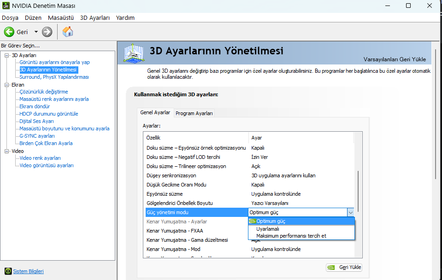Click the Geri Yükle button

(344, 267)
